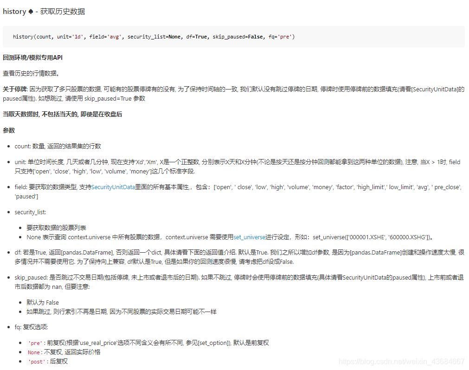The image size is (469, 370).
Task: Click the '查看历史的行情数据。' sentence
Action: [31, 73]
